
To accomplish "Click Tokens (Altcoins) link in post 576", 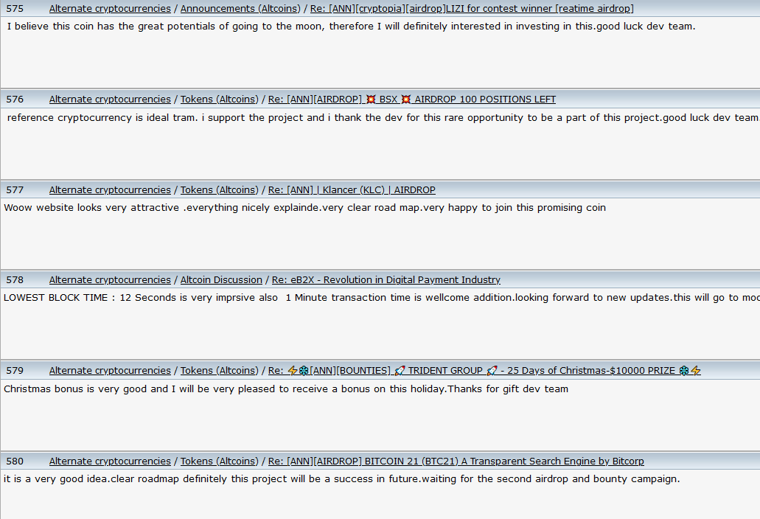I will coord(220,100).
